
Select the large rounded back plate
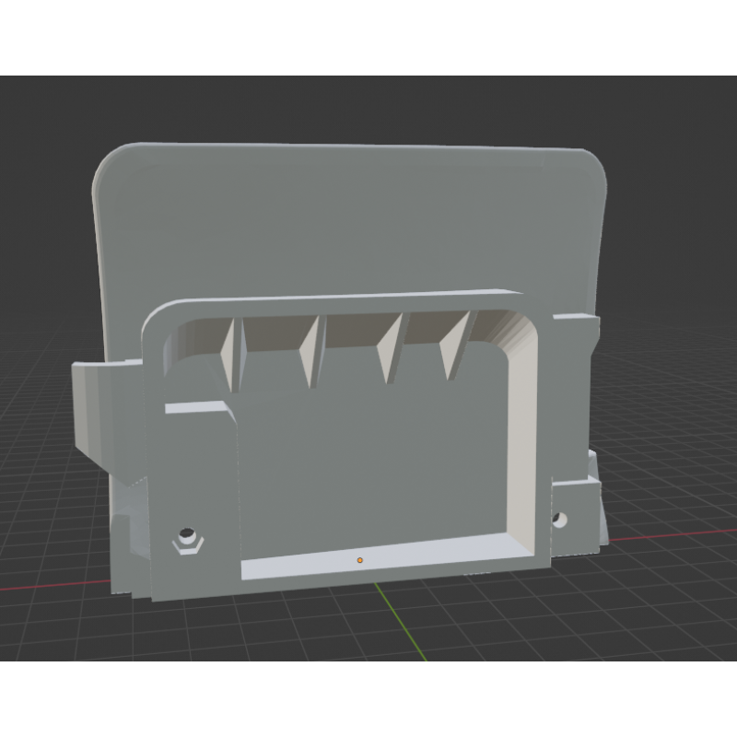coord(350,221)
